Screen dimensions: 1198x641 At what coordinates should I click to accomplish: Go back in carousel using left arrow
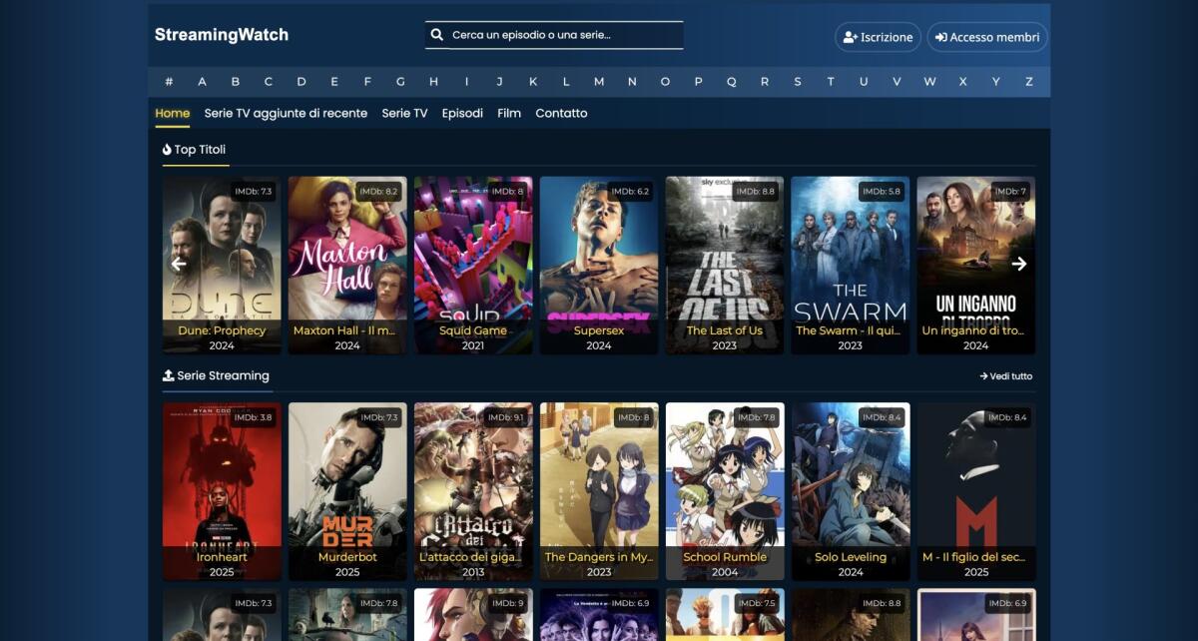(x=178, y=264)
